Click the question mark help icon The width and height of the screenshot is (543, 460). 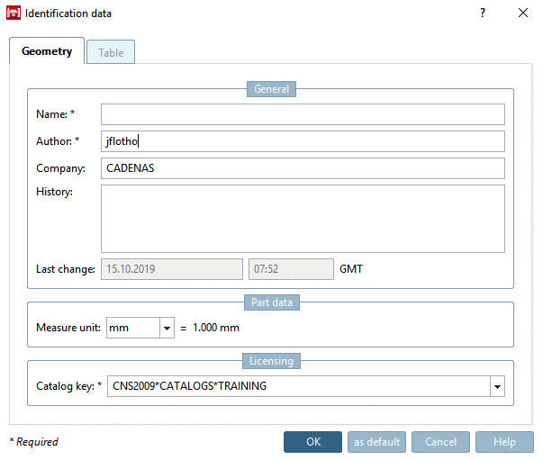[483, 14]
